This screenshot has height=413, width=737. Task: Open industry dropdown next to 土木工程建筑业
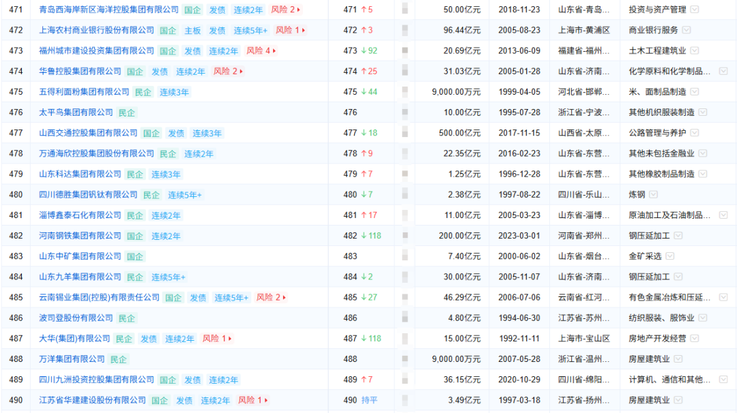tap(694, 50)
